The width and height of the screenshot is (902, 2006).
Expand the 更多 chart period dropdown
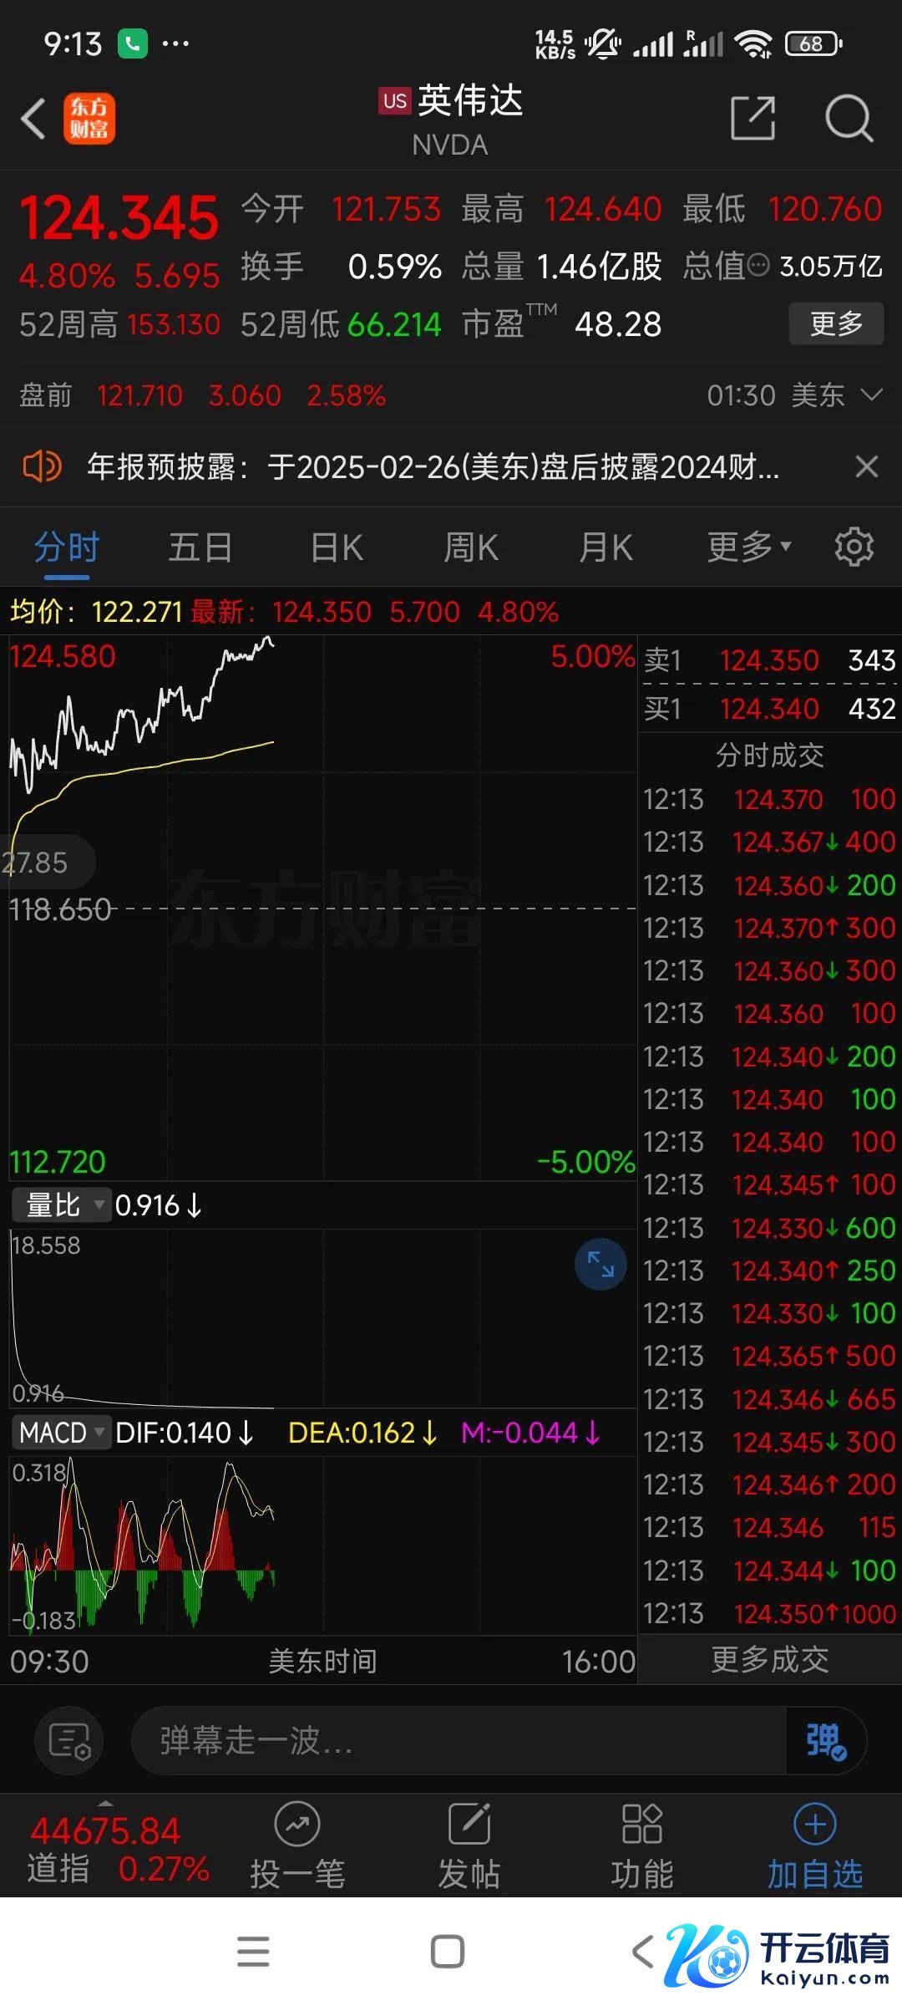point(748,547)
